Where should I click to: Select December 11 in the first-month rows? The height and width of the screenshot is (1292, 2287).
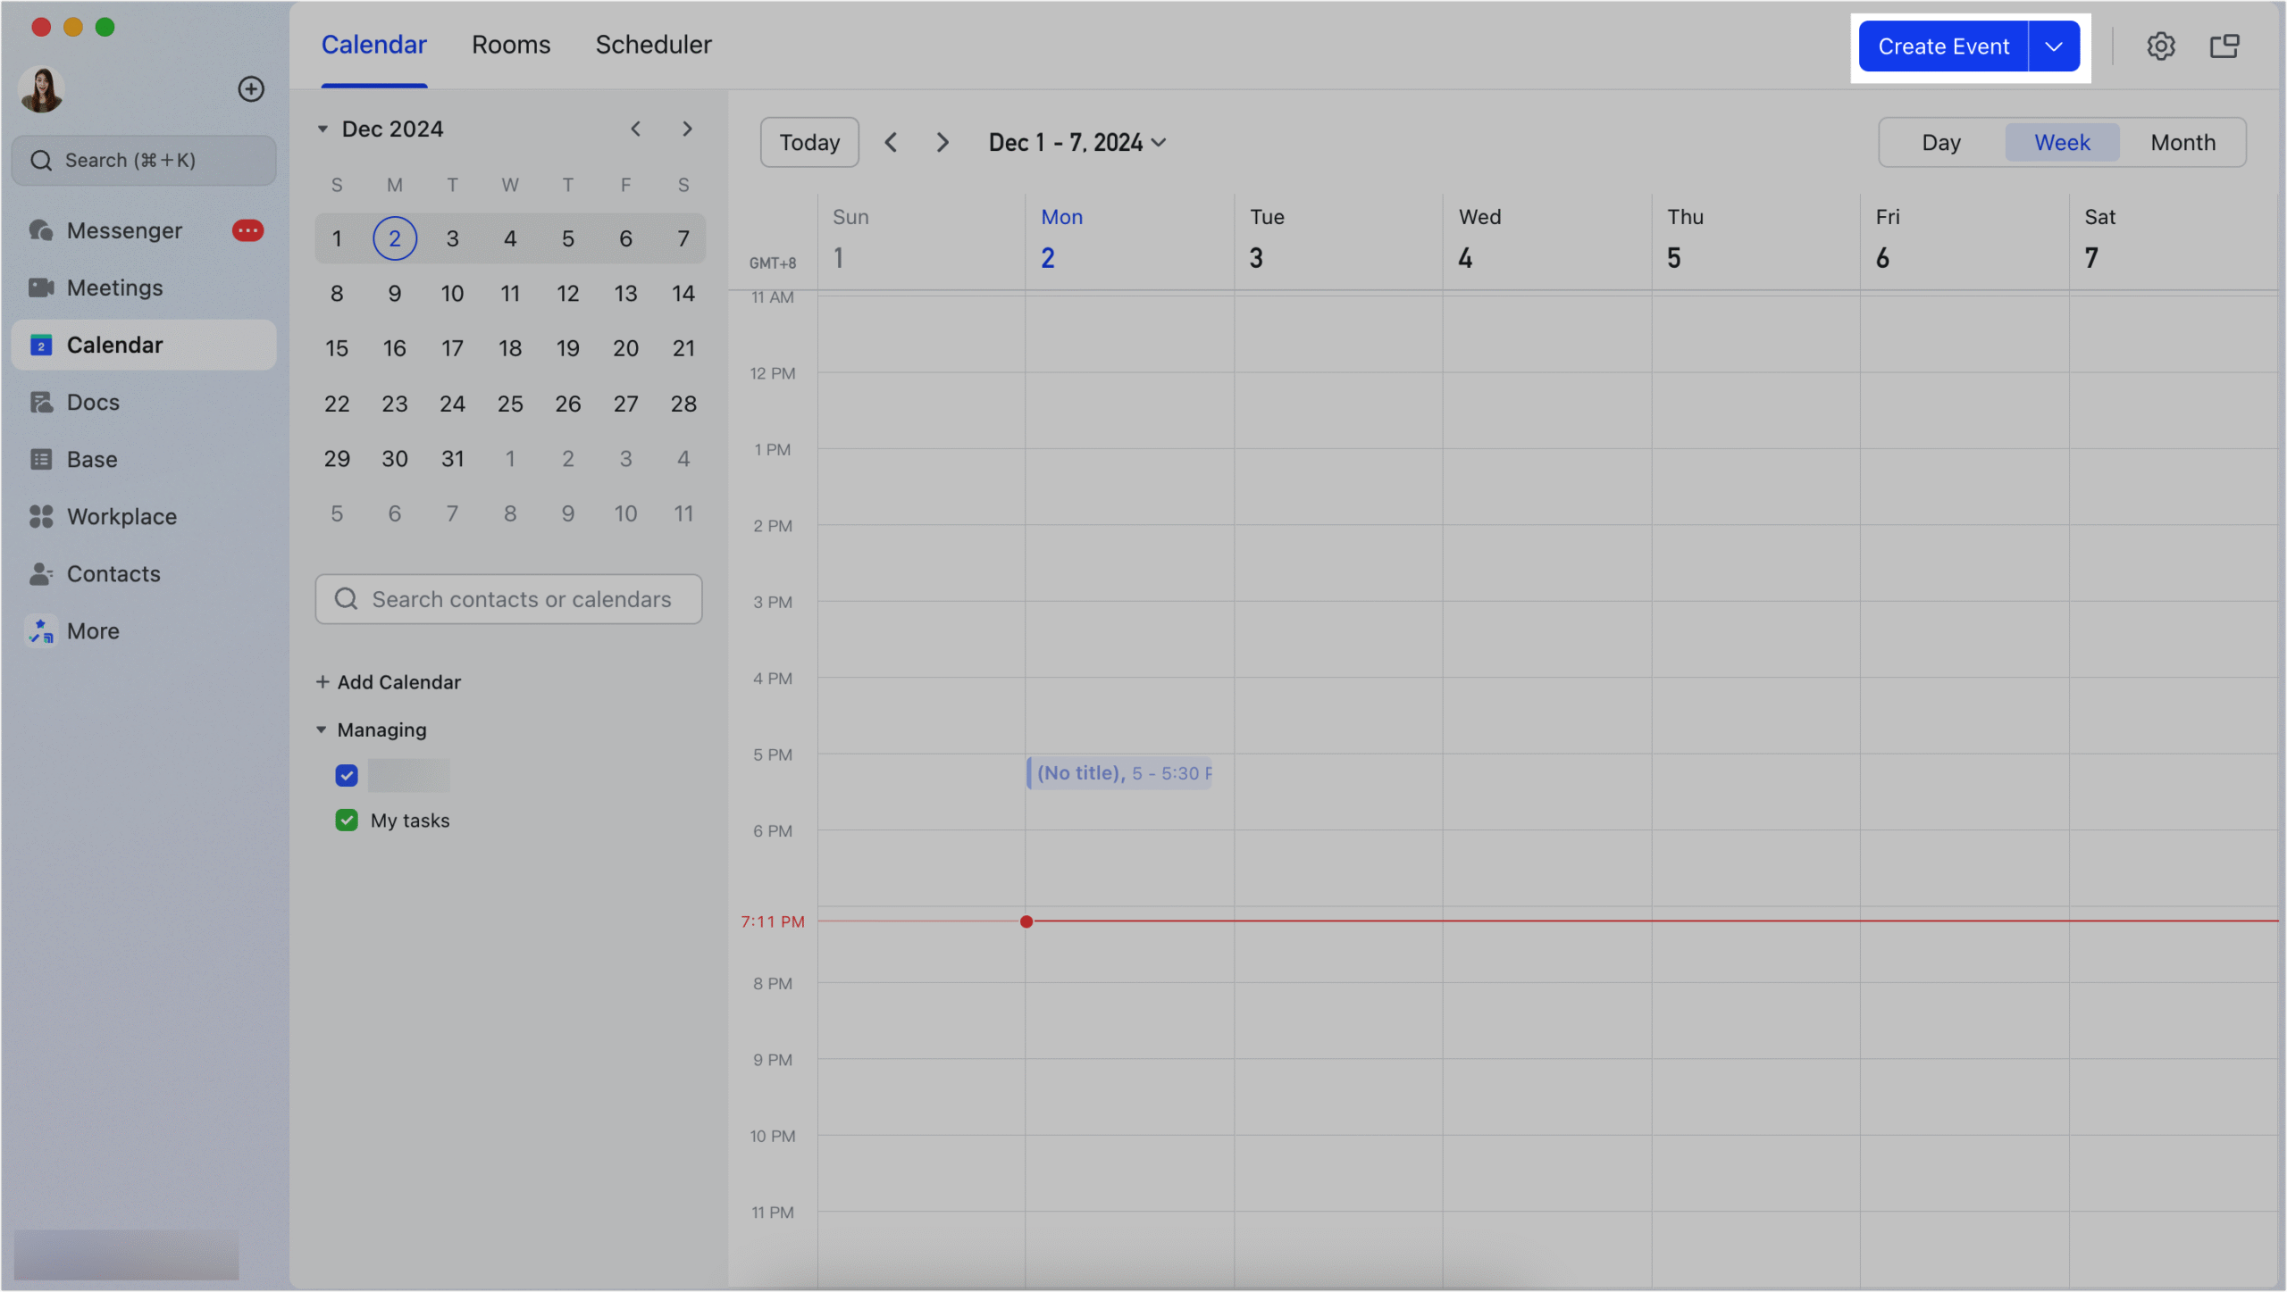510,294
